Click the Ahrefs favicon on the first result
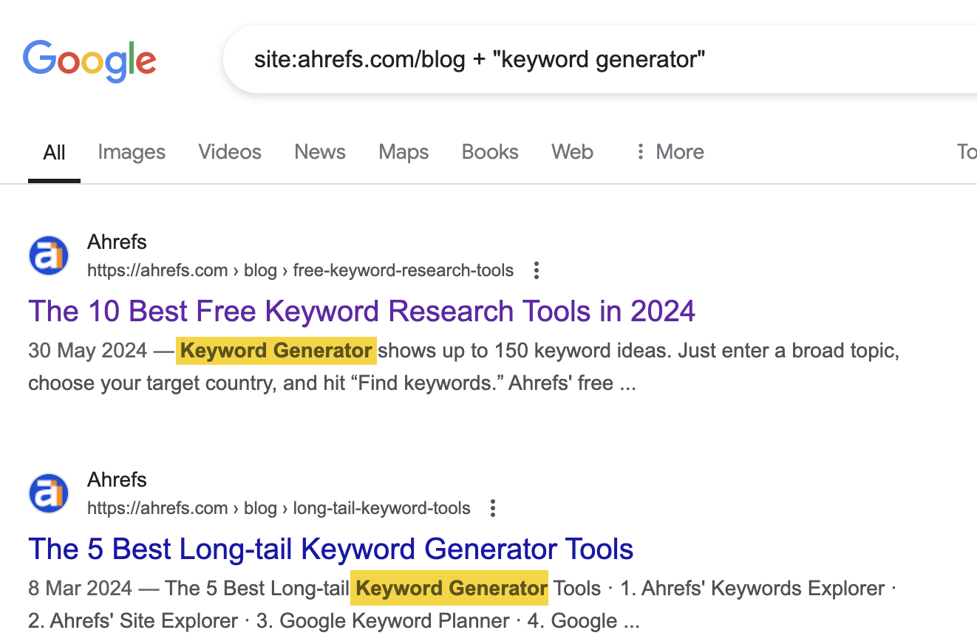Image resolution: width=977 pixels, height=644 pixels. click(x=47, y=255)
